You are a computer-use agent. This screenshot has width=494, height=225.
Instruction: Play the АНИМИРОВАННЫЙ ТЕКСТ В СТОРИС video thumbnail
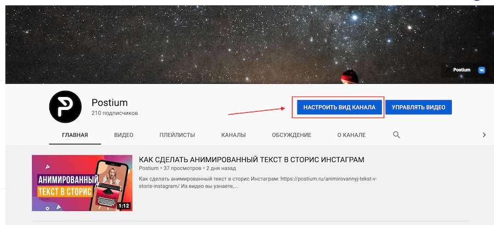tap(82, 183)
